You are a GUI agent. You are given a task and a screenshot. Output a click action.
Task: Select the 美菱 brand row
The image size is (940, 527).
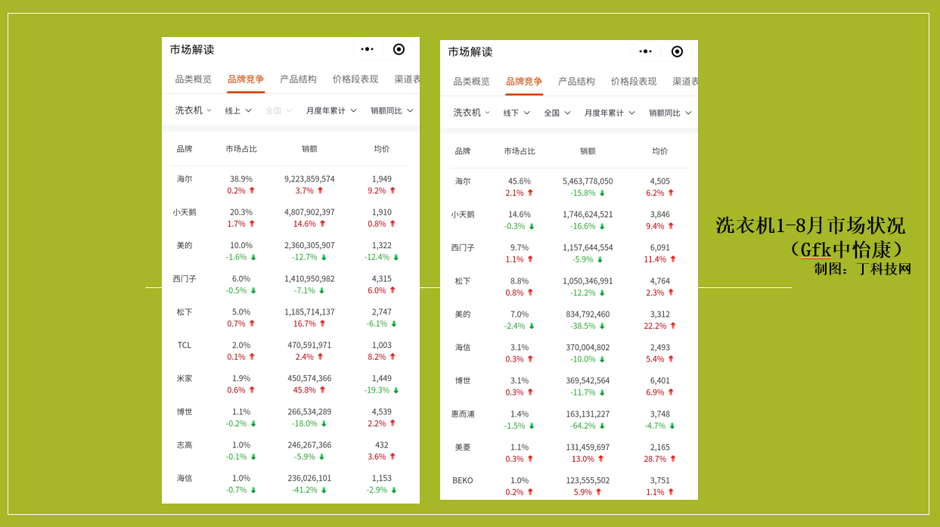coord(569,453)
